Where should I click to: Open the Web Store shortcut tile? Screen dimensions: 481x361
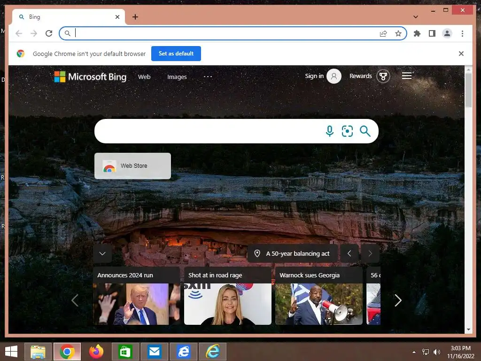132,166
